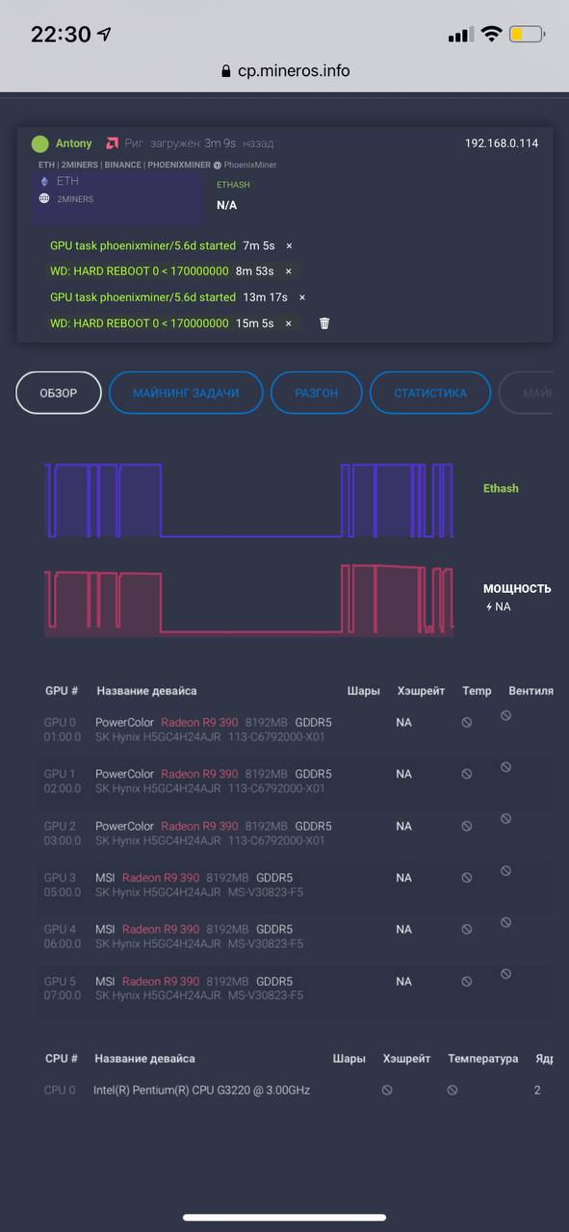Click the МОЩНОСТЬ chart legend label
This screenshot has width=569, height=1232.
click(x=517, y=588)
